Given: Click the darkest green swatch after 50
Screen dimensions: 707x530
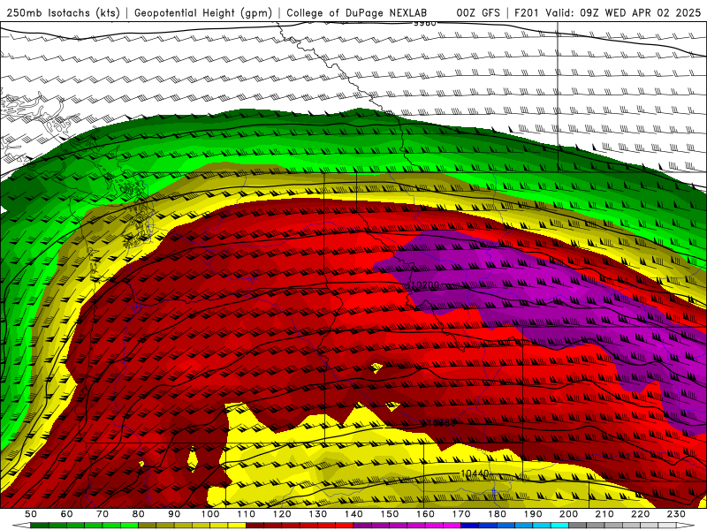Looking at the screenshot, I should (x=40, y=526).
